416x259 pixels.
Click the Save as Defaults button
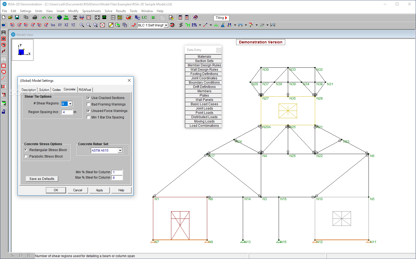42,179
